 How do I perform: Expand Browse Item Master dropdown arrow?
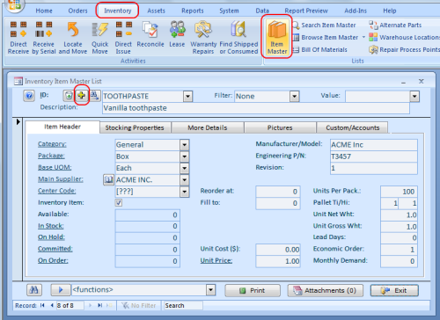click(x=363, y=37)
